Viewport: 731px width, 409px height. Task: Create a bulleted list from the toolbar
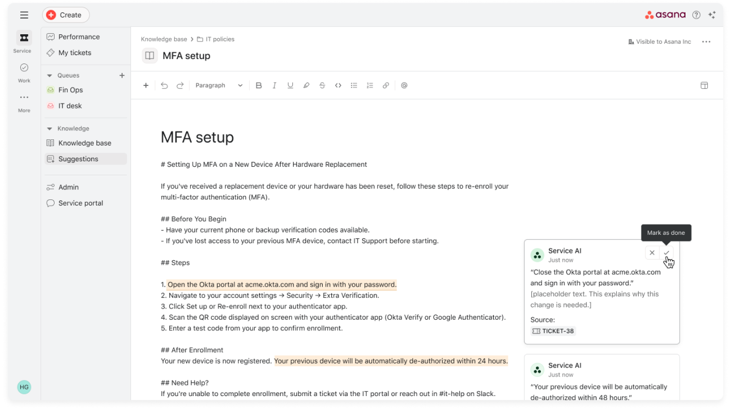[x=354, y=85]
